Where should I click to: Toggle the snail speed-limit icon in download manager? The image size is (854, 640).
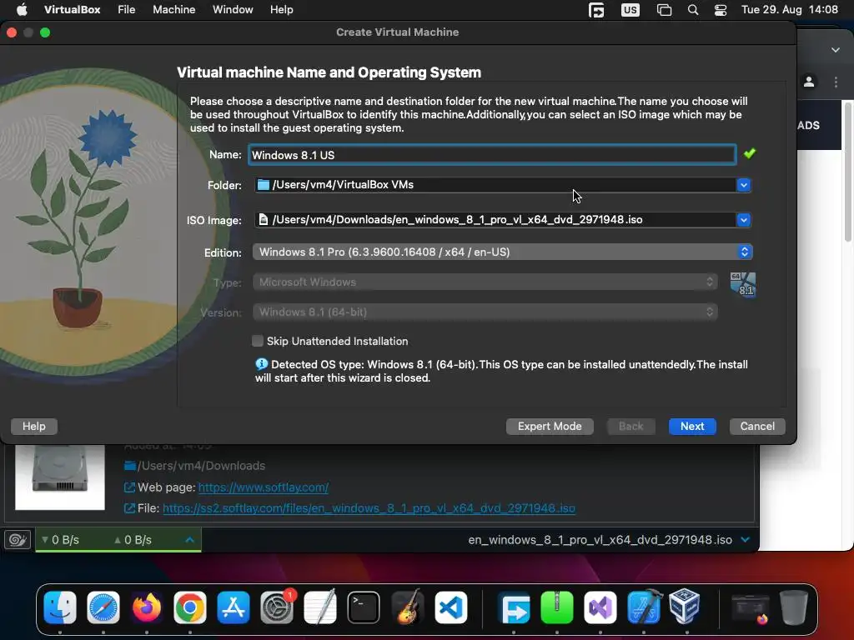18,539
